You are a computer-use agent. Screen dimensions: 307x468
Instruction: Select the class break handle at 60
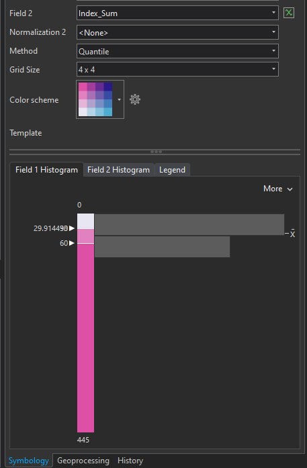(72, 243)
